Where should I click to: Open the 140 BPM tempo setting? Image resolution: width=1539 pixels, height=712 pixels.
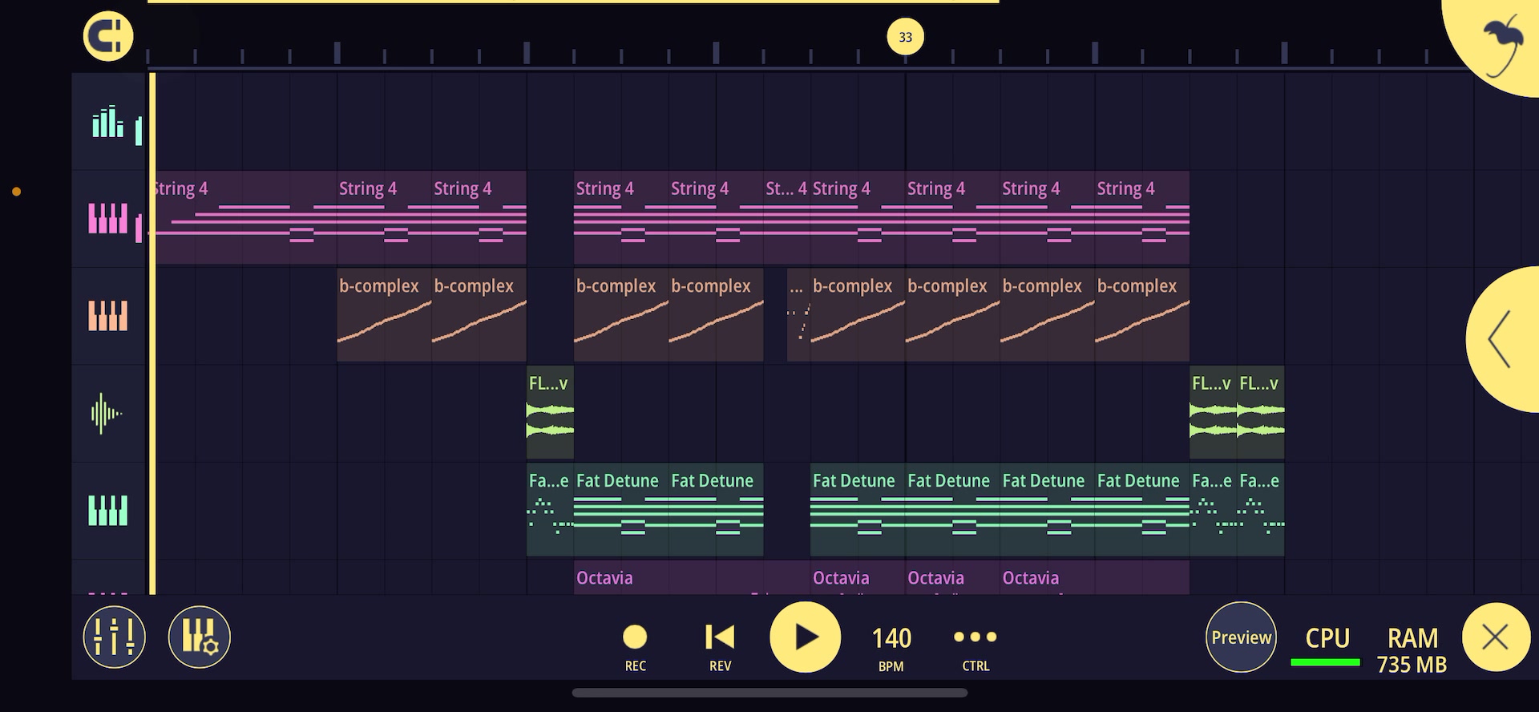click(891, 647)
